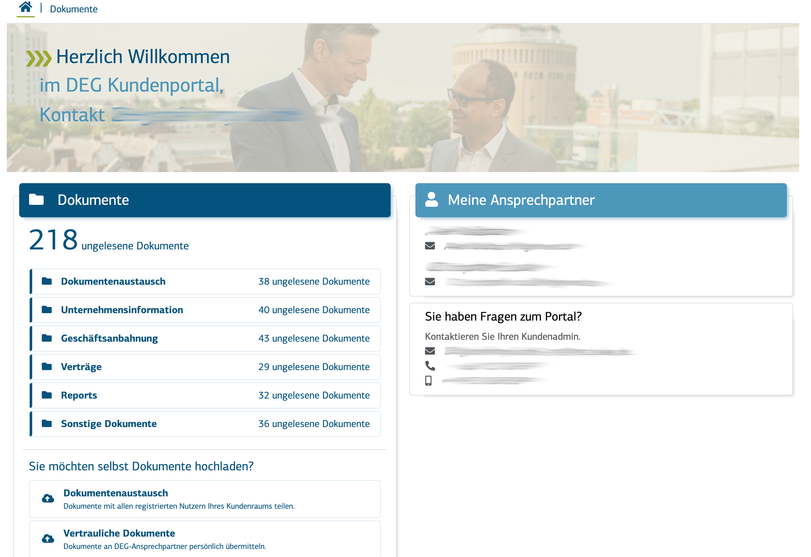This screenshot has width=811, height=557.
Task: Click Kundenadmin envelope email icon
Action: 430,351
